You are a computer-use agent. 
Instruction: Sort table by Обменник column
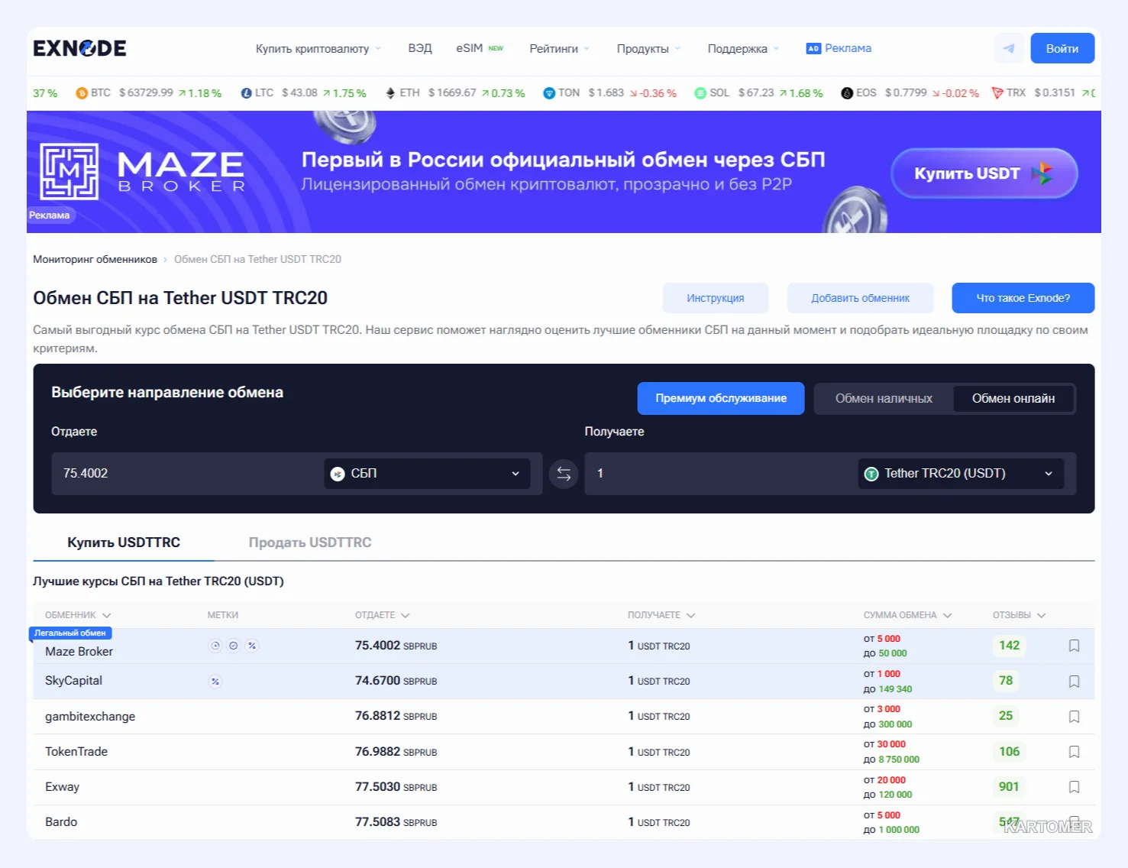pos(78,615)
